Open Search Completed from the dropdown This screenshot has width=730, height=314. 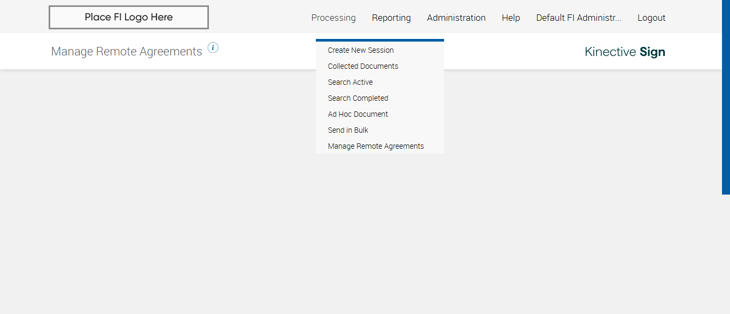tap(358, 98)
